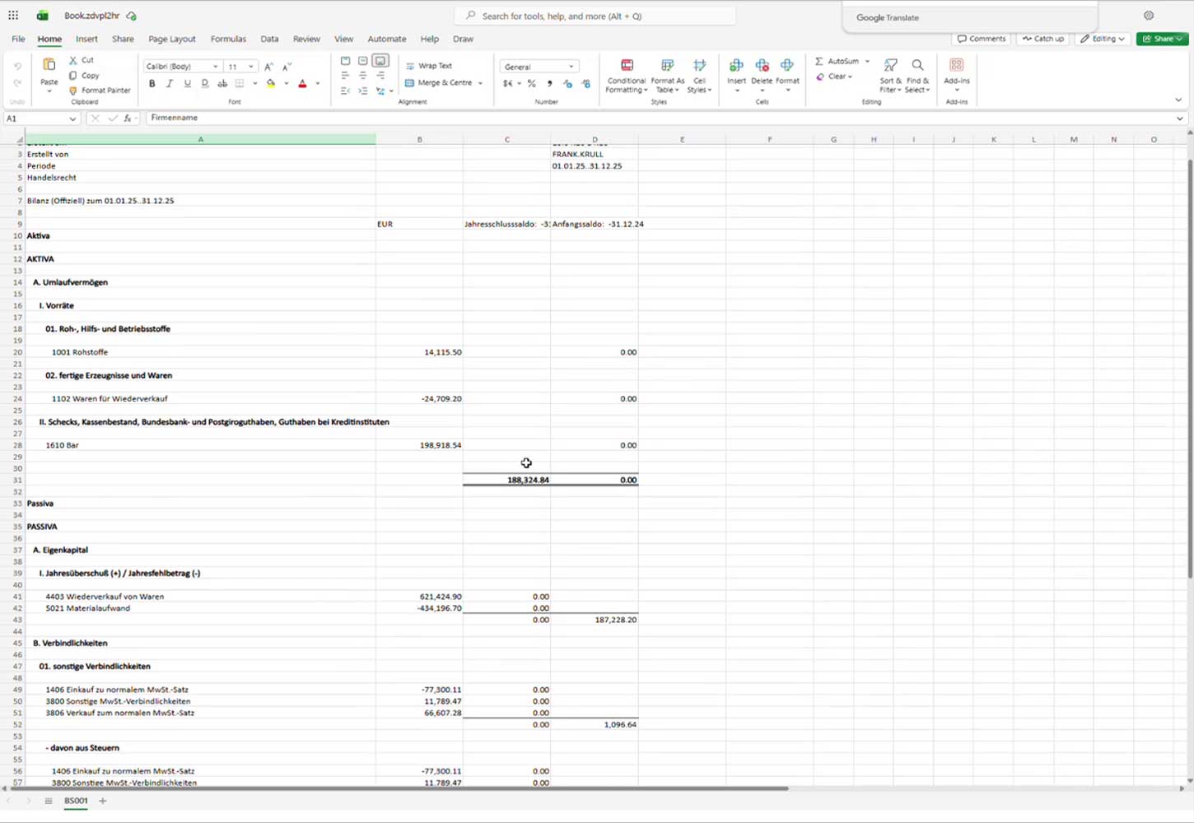This screenshot has width=1194, height=823.
Task: Toggle Bold formatting
Action: 152,83
